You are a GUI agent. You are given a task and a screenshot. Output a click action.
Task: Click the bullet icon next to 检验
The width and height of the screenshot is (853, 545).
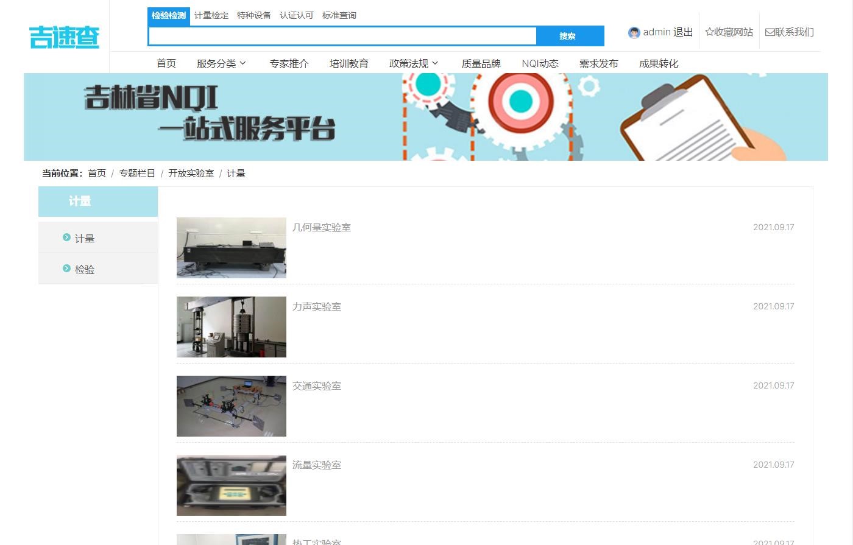pyautogui.click(x=66, y=268)
